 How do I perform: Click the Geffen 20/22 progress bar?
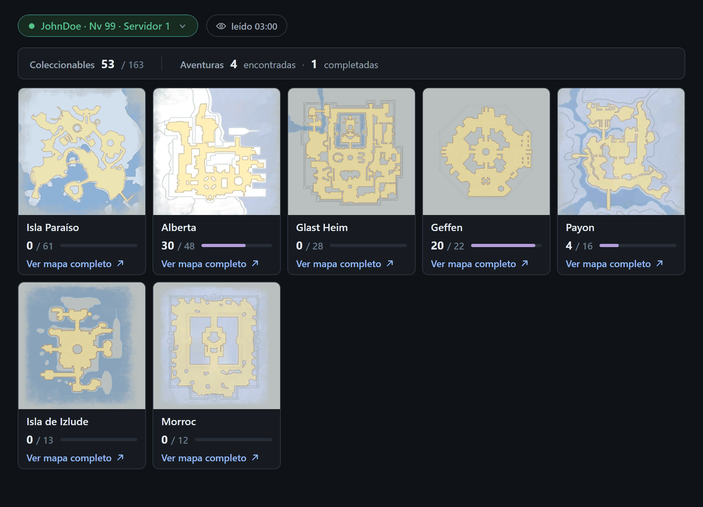point(506,245)
